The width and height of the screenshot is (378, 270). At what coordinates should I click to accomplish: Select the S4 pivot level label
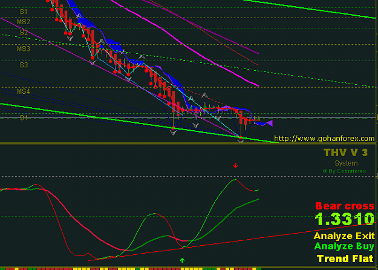pyautogui.click(x=24, y=118)
